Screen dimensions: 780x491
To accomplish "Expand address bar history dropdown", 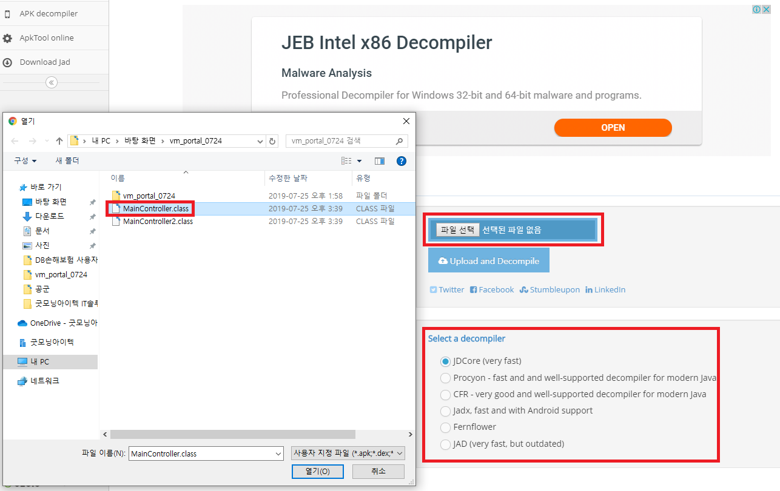I will coord(260,141).
